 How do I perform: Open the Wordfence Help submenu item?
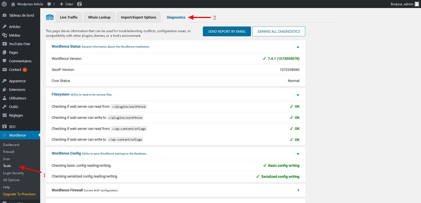click(x=6, y=187)
